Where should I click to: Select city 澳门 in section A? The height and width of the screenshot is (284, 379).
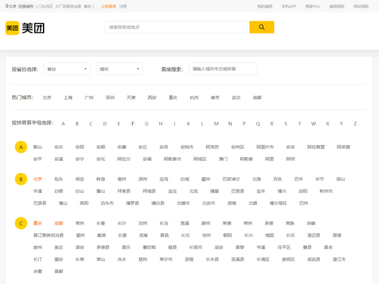tap(223, 159)
